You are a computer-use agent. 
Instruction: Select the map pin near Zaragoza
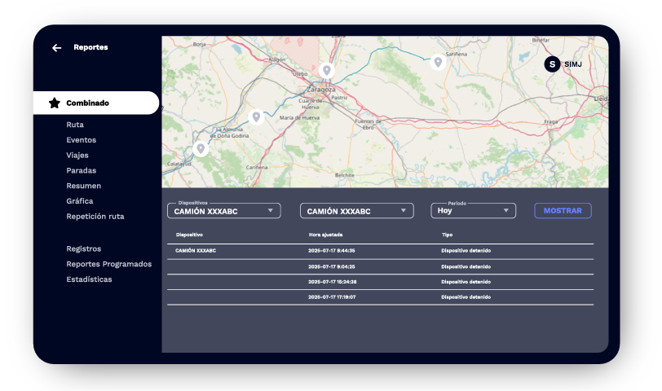327,71
